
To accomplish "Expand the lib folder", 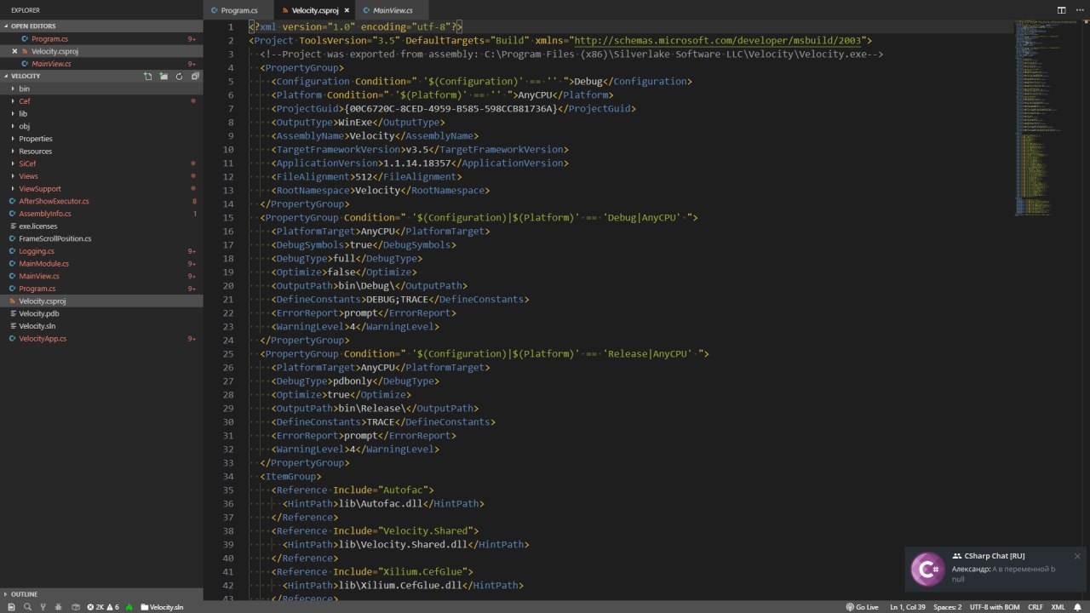I will click(x=101, y=113).
